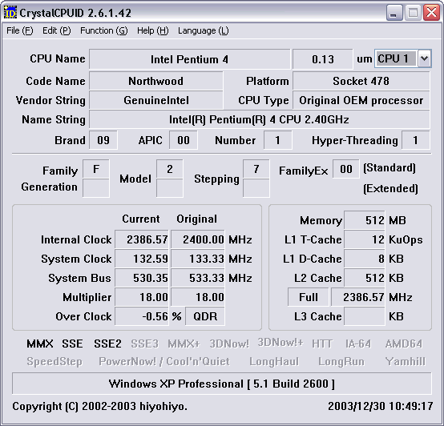The height and width of the screenshot is (426, 444).
Task: Click the empty L3 Cache field
Action: click(365, 316)
